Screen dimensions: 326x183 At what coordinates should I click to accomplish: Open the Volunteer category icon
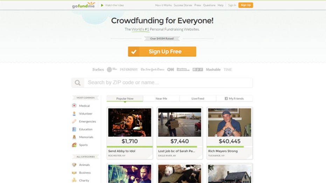click(74, 114)
